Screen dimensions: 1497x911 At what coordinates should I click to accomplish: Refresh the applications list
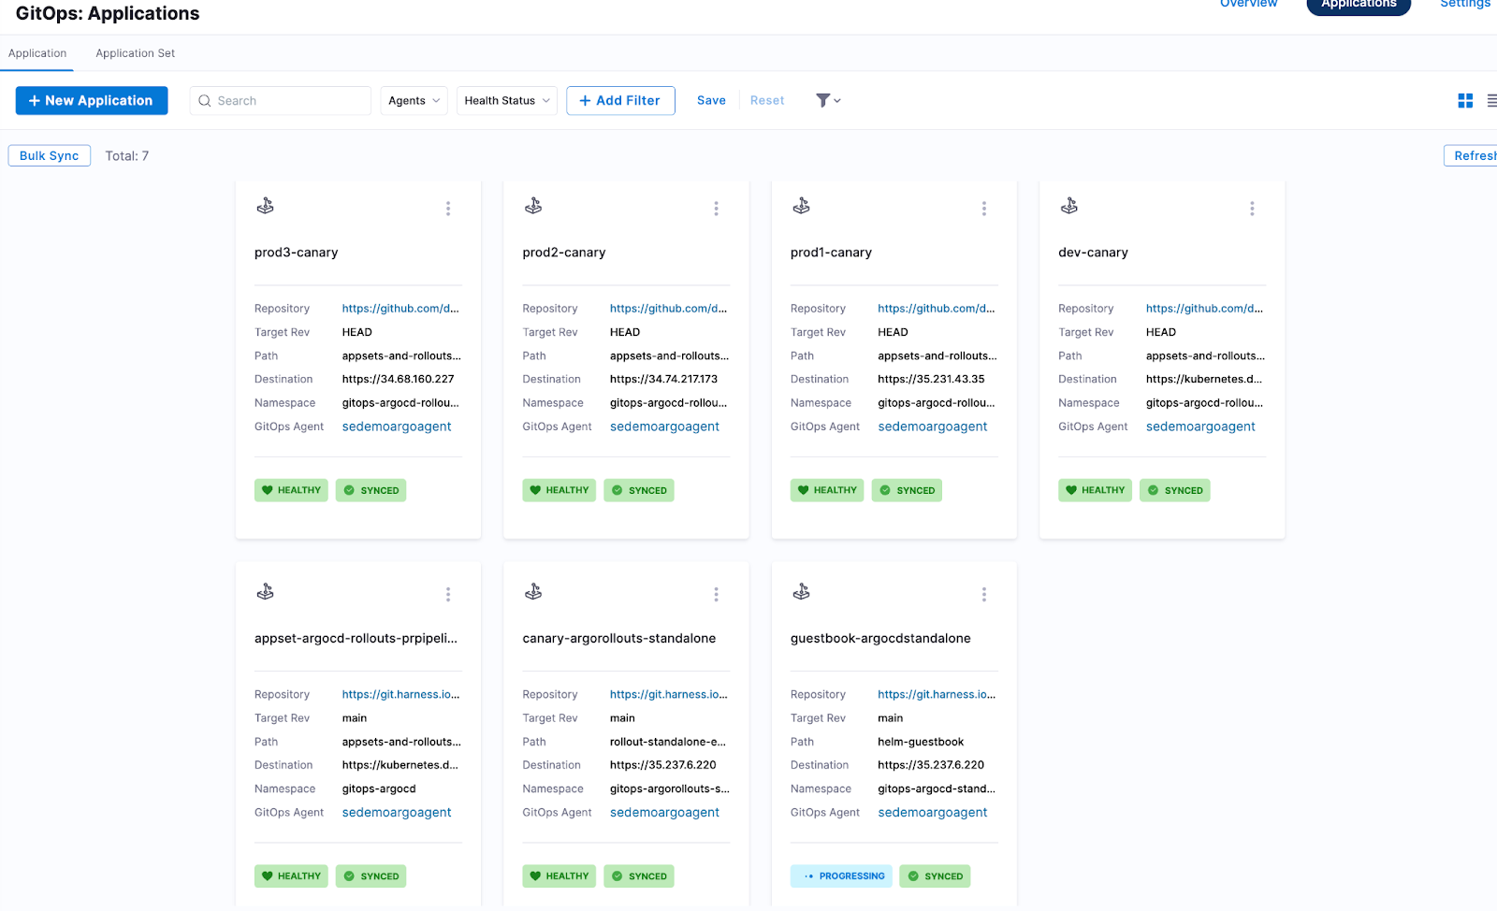1472,156
